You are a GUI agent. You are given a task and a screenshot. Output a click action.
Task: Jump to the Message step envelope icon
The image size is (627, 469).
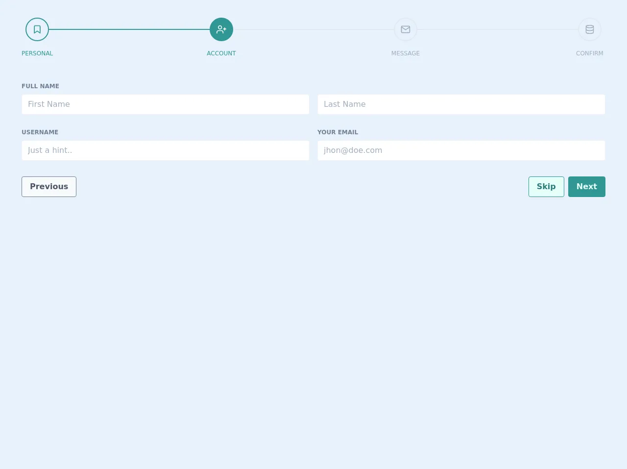click(406, 29)
